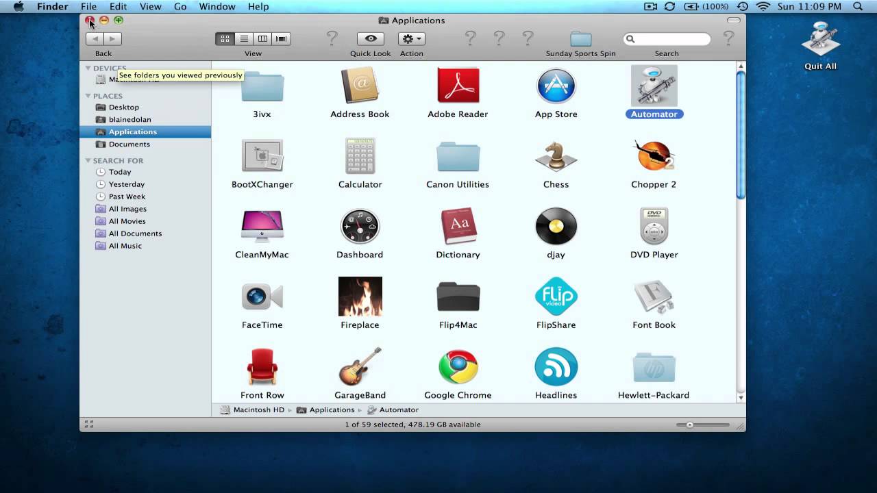Open the View menu
The width and height of the screenshot is (877, 493).
151,6
